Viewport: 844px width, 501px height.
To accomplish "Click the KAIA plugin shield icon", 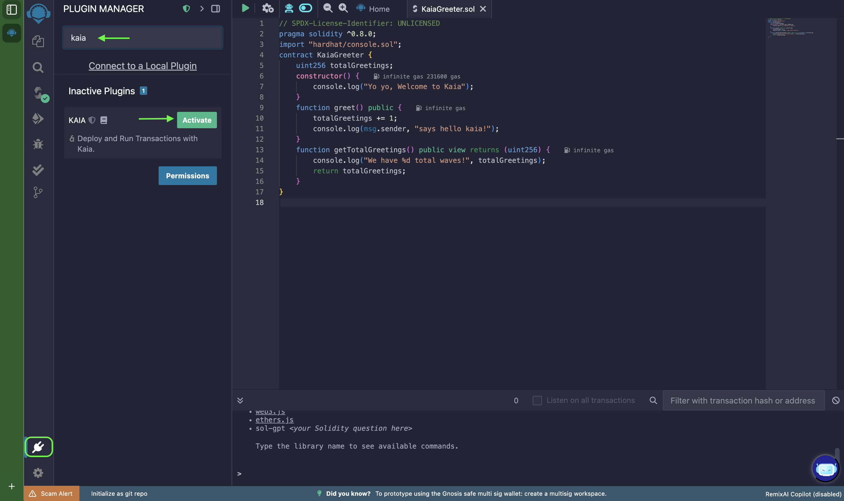I will 92,120.
